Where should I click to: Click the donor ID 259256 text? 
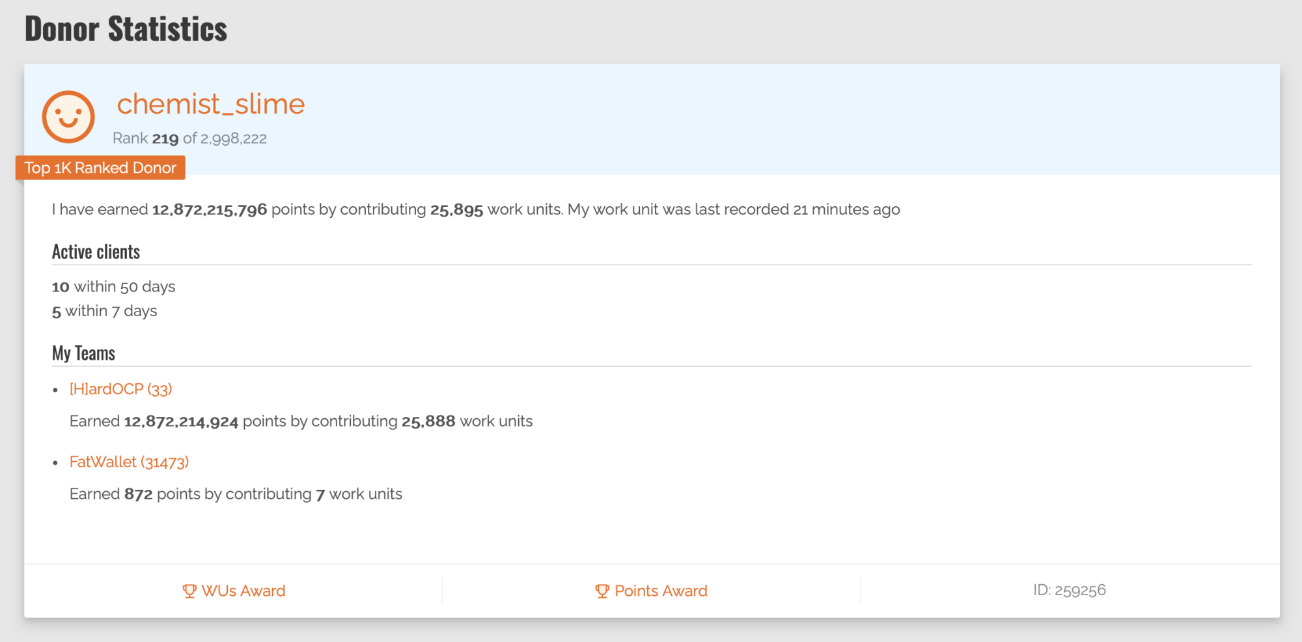click(1069, 590)
